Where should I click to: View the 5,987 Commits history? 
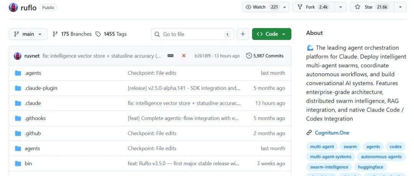coord(265,56)
